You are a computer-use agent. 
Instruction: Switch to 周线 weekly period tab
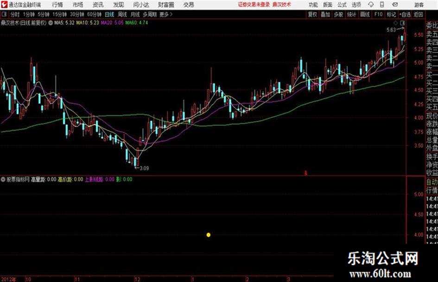pyautogui.click(x=122, y=14)
